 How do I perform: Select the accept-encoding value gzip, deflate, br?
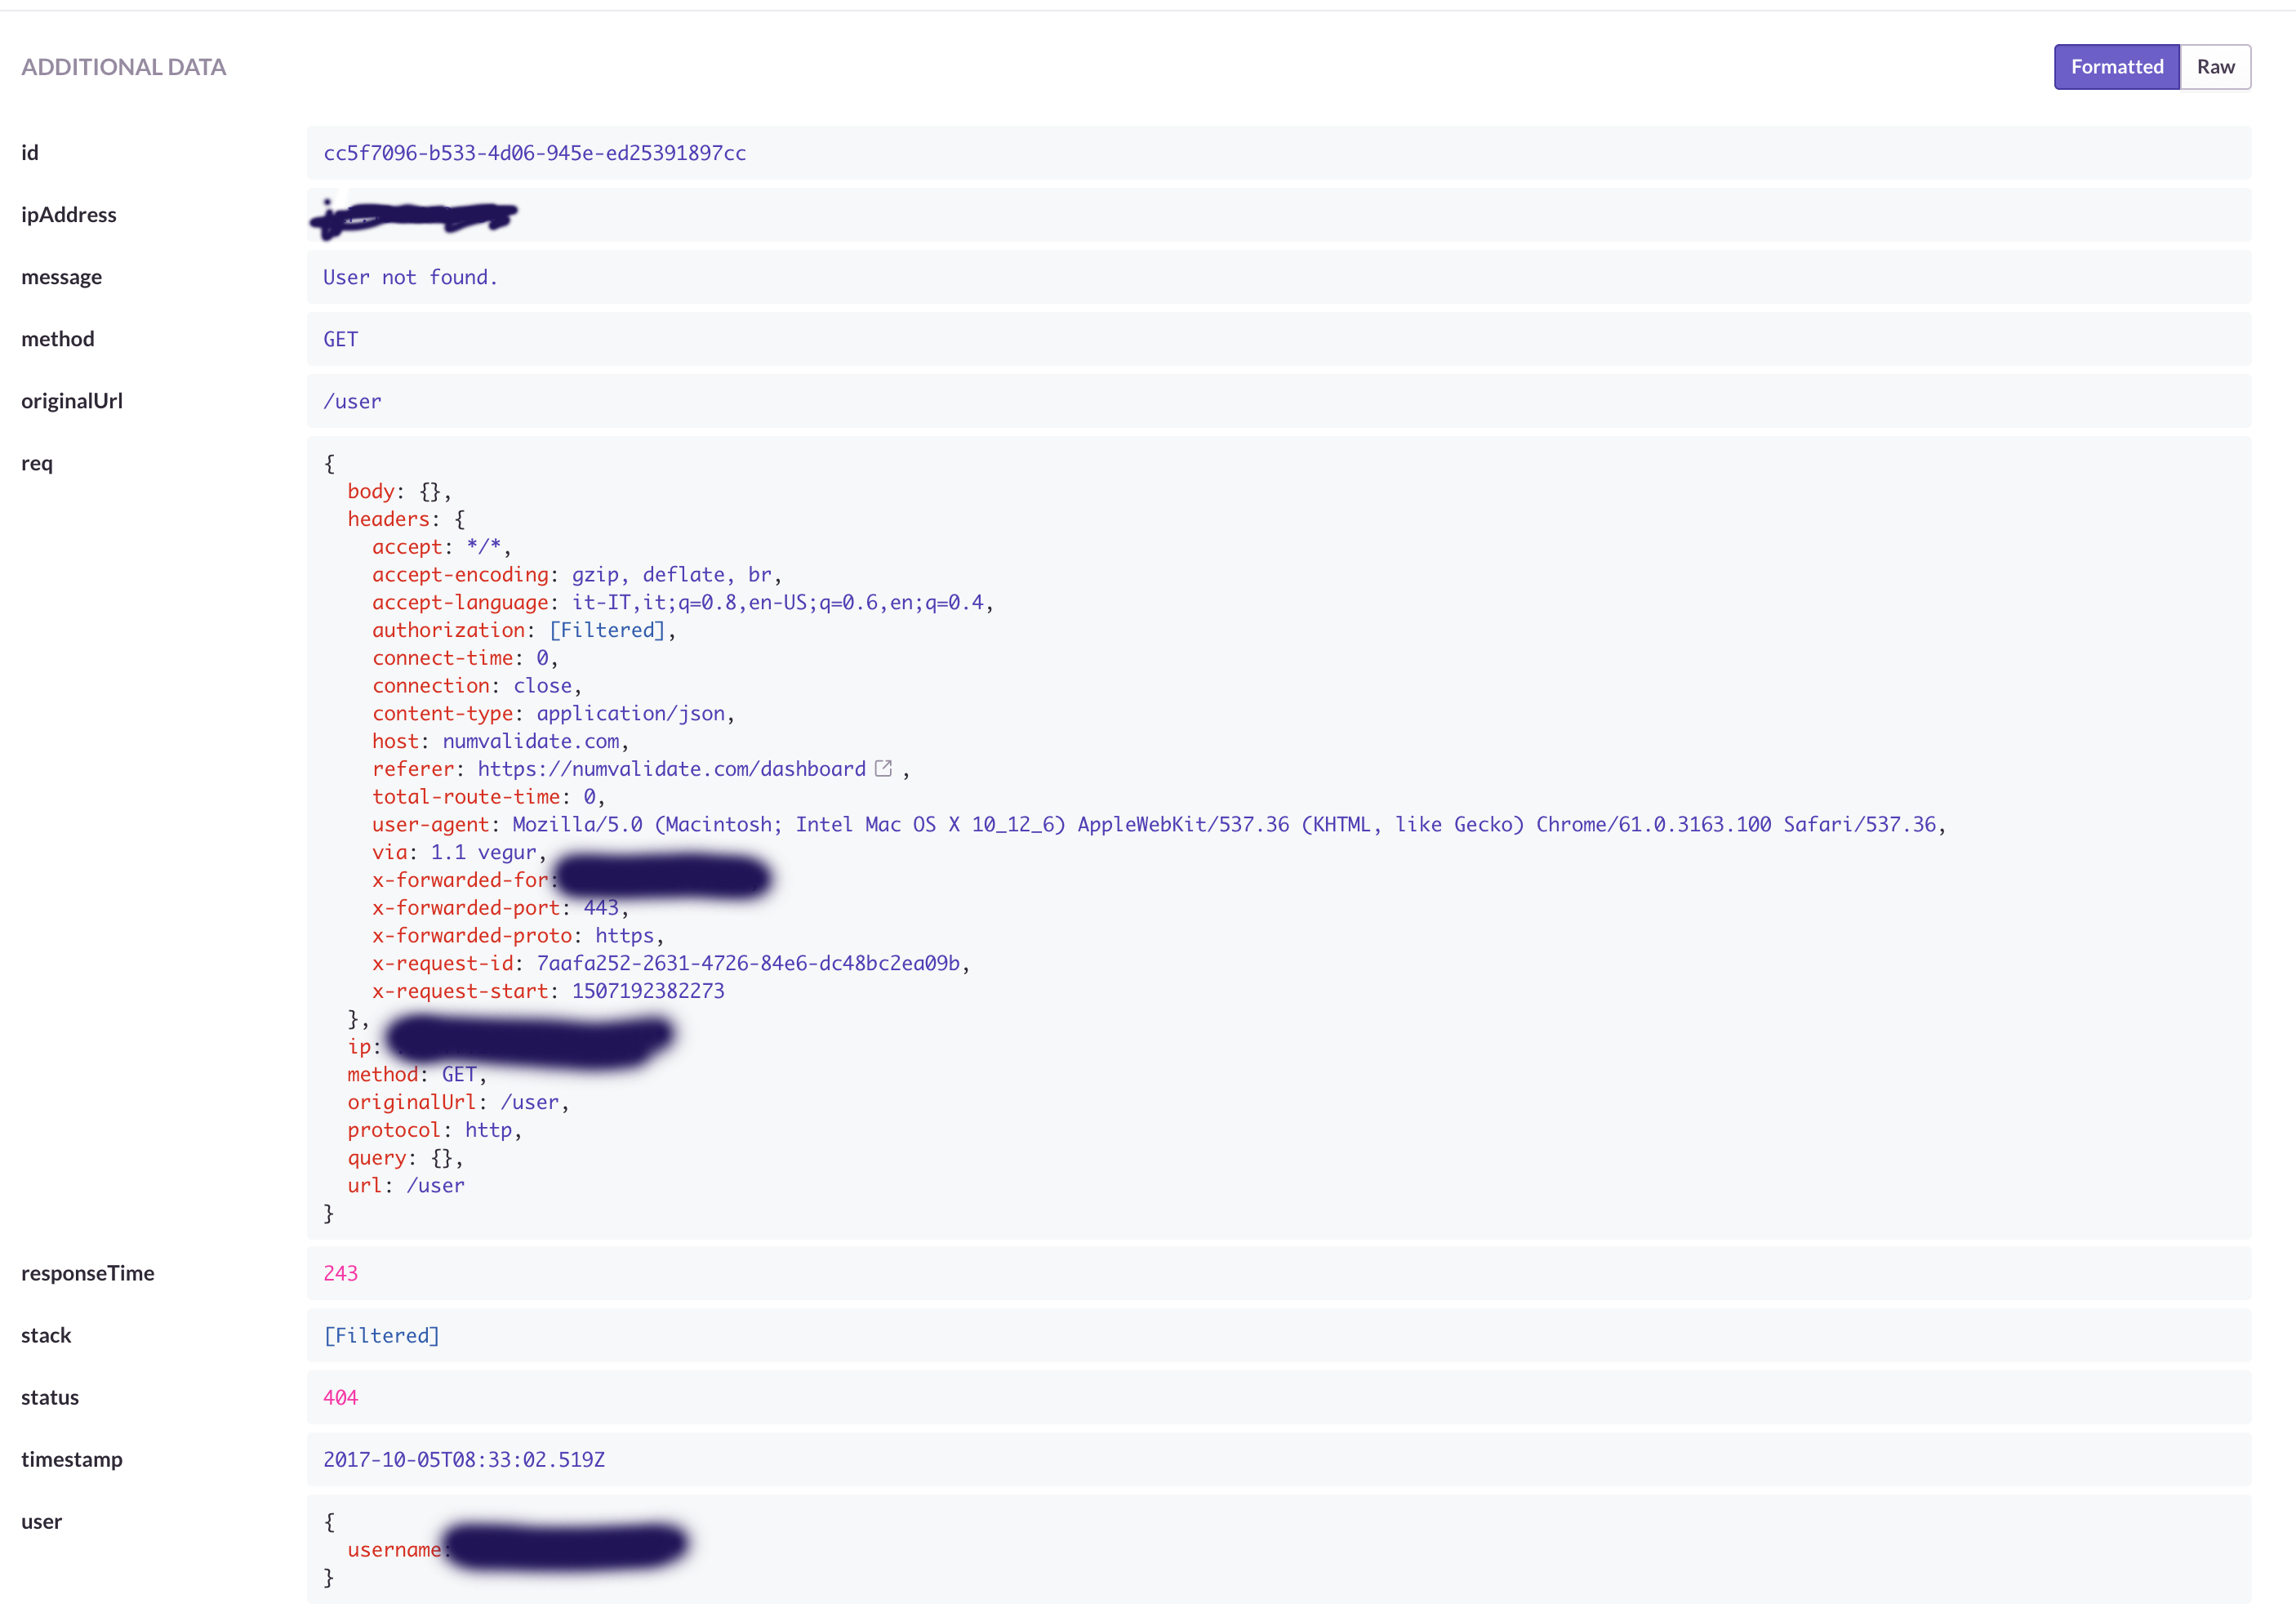(x=675, y=574)
